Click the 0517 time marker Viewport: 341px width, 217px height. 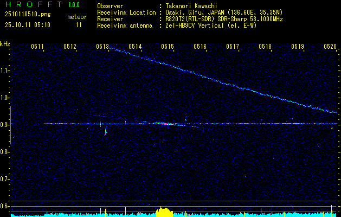coord(233,46)
